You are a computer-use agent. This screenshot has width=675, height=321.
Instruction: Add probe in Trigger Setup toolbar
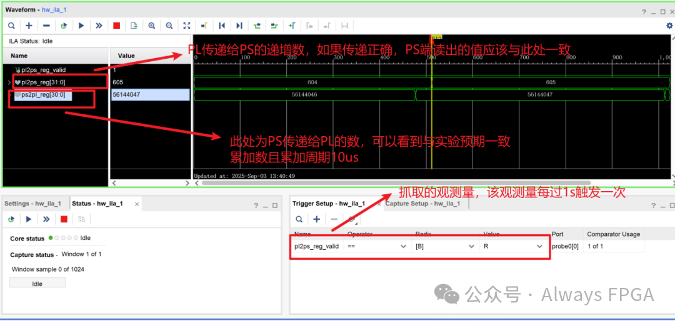click(x=316, y=219)
